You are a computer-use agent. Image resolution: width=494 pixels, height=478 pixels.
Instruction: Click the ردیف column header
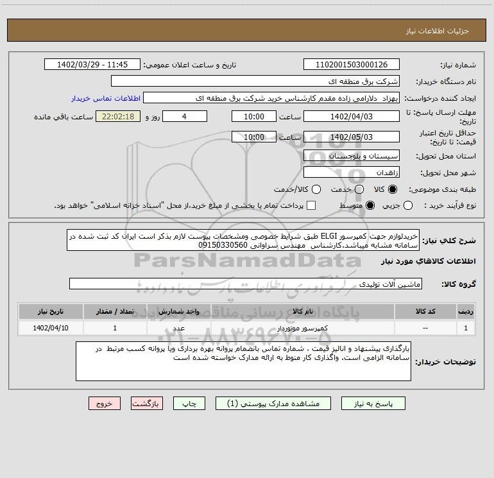[466, 311]
